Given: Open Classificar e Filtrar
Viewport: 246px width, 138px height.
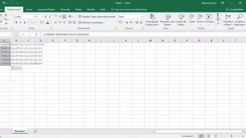Looking at the screenshot, I should pyautogui.click(x=228, y=20).
